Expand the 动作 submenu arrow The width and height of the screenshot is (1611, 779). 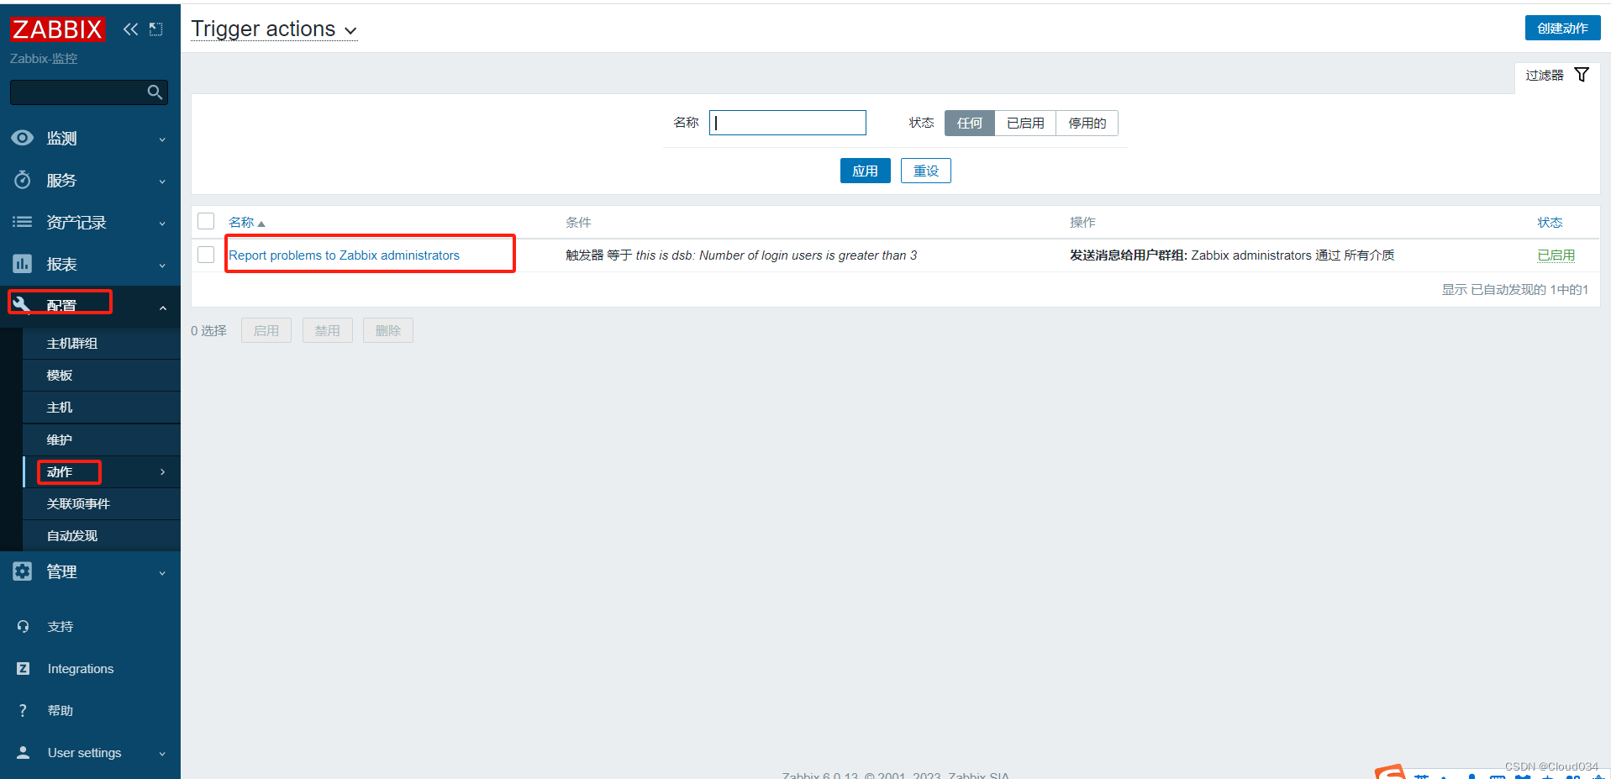(162, 472)
